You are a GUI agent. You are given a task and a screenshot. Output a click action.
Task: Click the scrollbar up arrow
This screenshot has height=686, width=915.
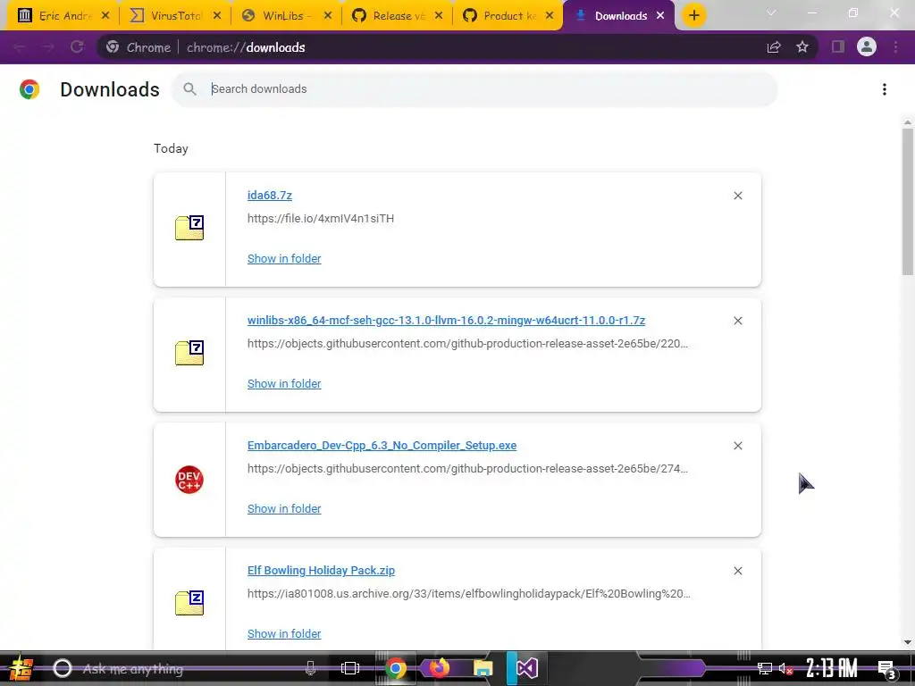pos(908,121)
